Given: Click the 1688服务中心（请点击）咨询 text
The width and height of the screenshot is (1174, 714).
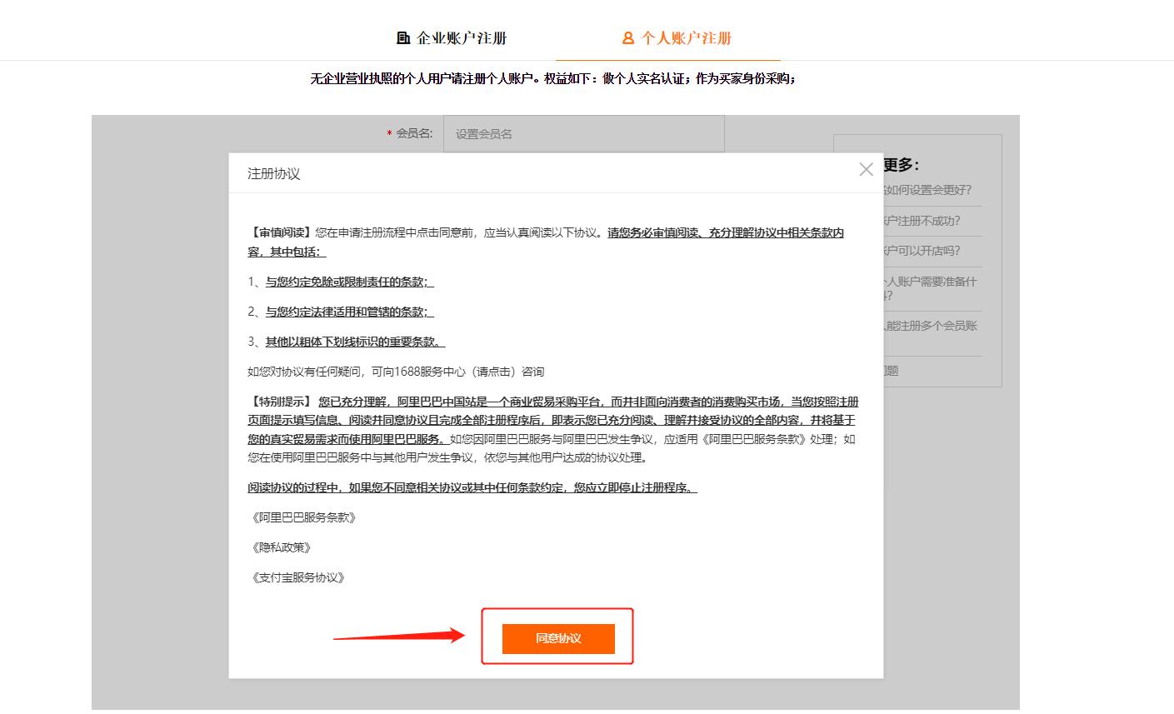Looking at the screenshot, I should click(x=469, y=372).
